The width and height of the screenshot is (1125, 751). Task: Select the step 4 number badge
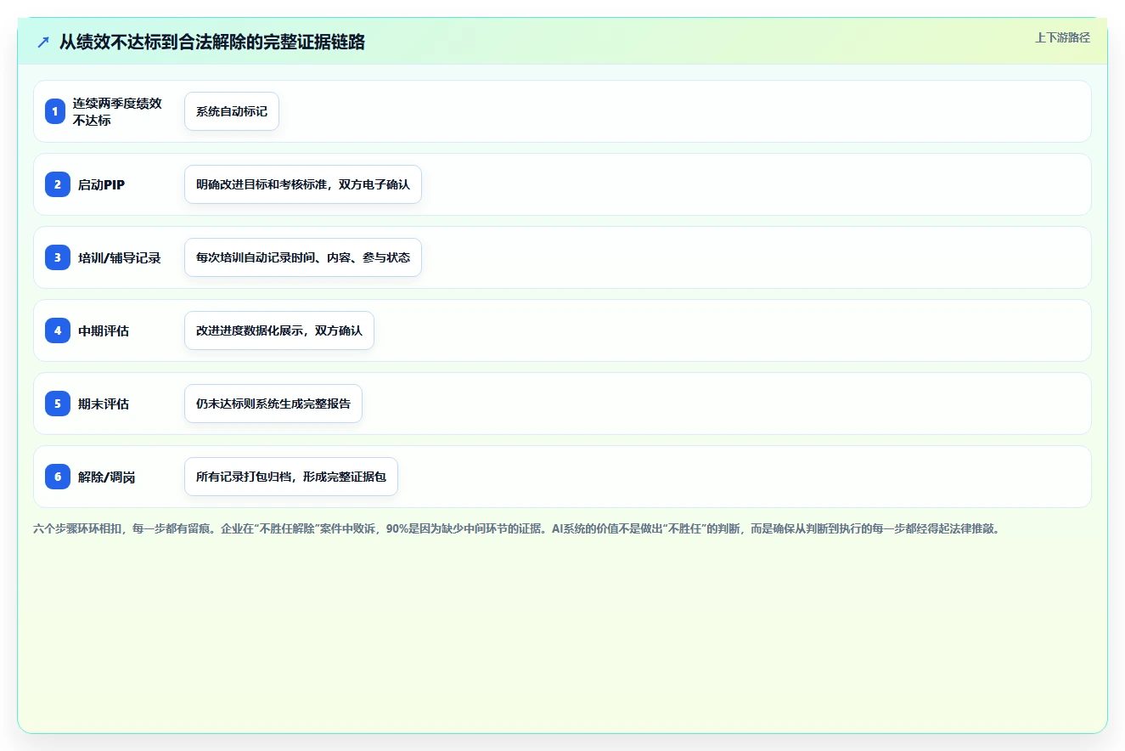pyautogui.click(x=58, y=330)
